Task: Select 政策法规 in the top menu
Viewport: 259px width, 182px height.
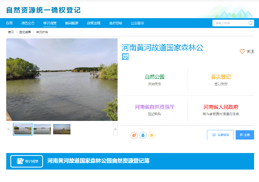Action: [x=94, y=23]
